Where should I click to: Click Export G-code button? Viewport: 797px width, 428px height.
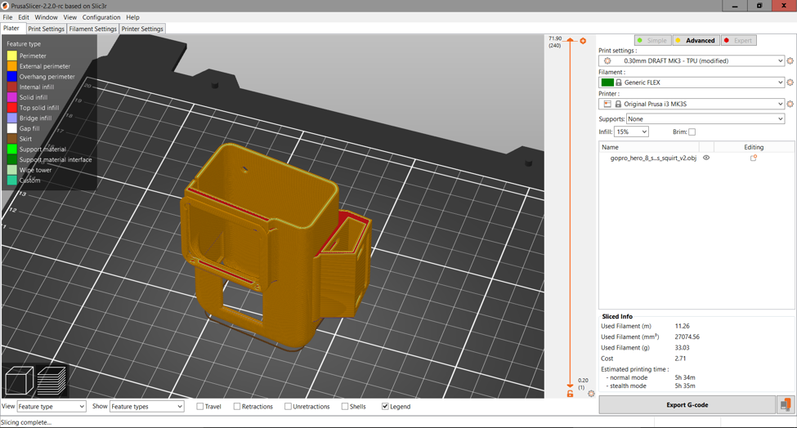tap(687, 404)
